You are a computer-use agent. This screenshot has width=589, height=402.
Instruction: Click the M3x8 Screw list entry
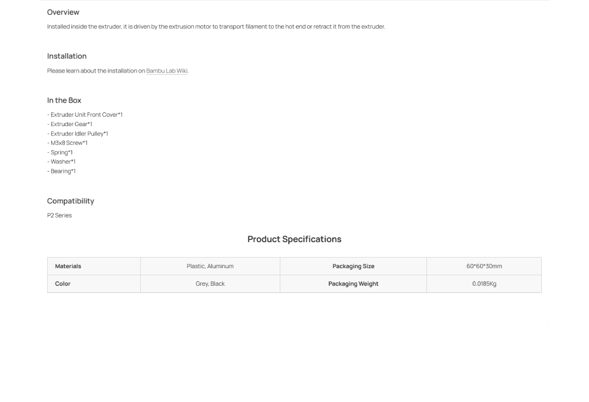tap(68, 143)
